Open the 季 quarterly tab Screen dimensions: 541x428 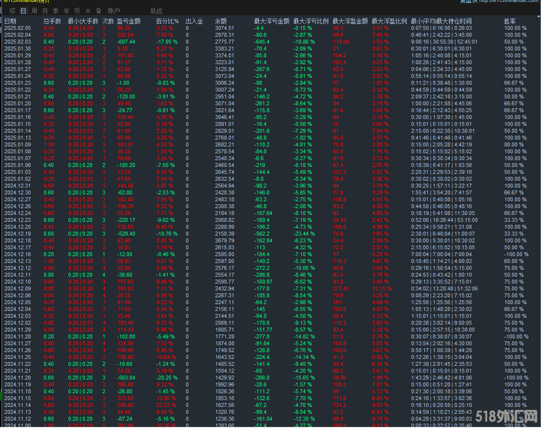tap(55, 10)
